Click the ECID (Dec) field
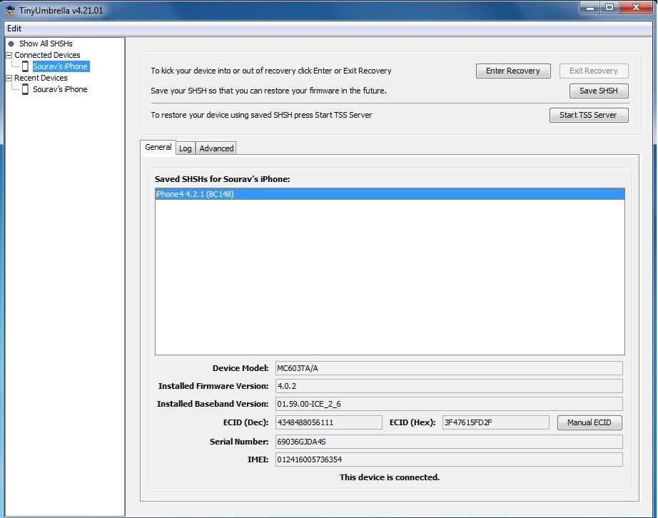 coord(328,422)
